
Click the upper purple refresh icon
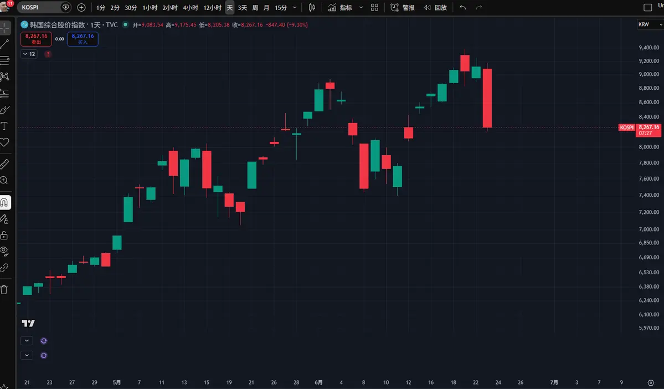[44, 341]
